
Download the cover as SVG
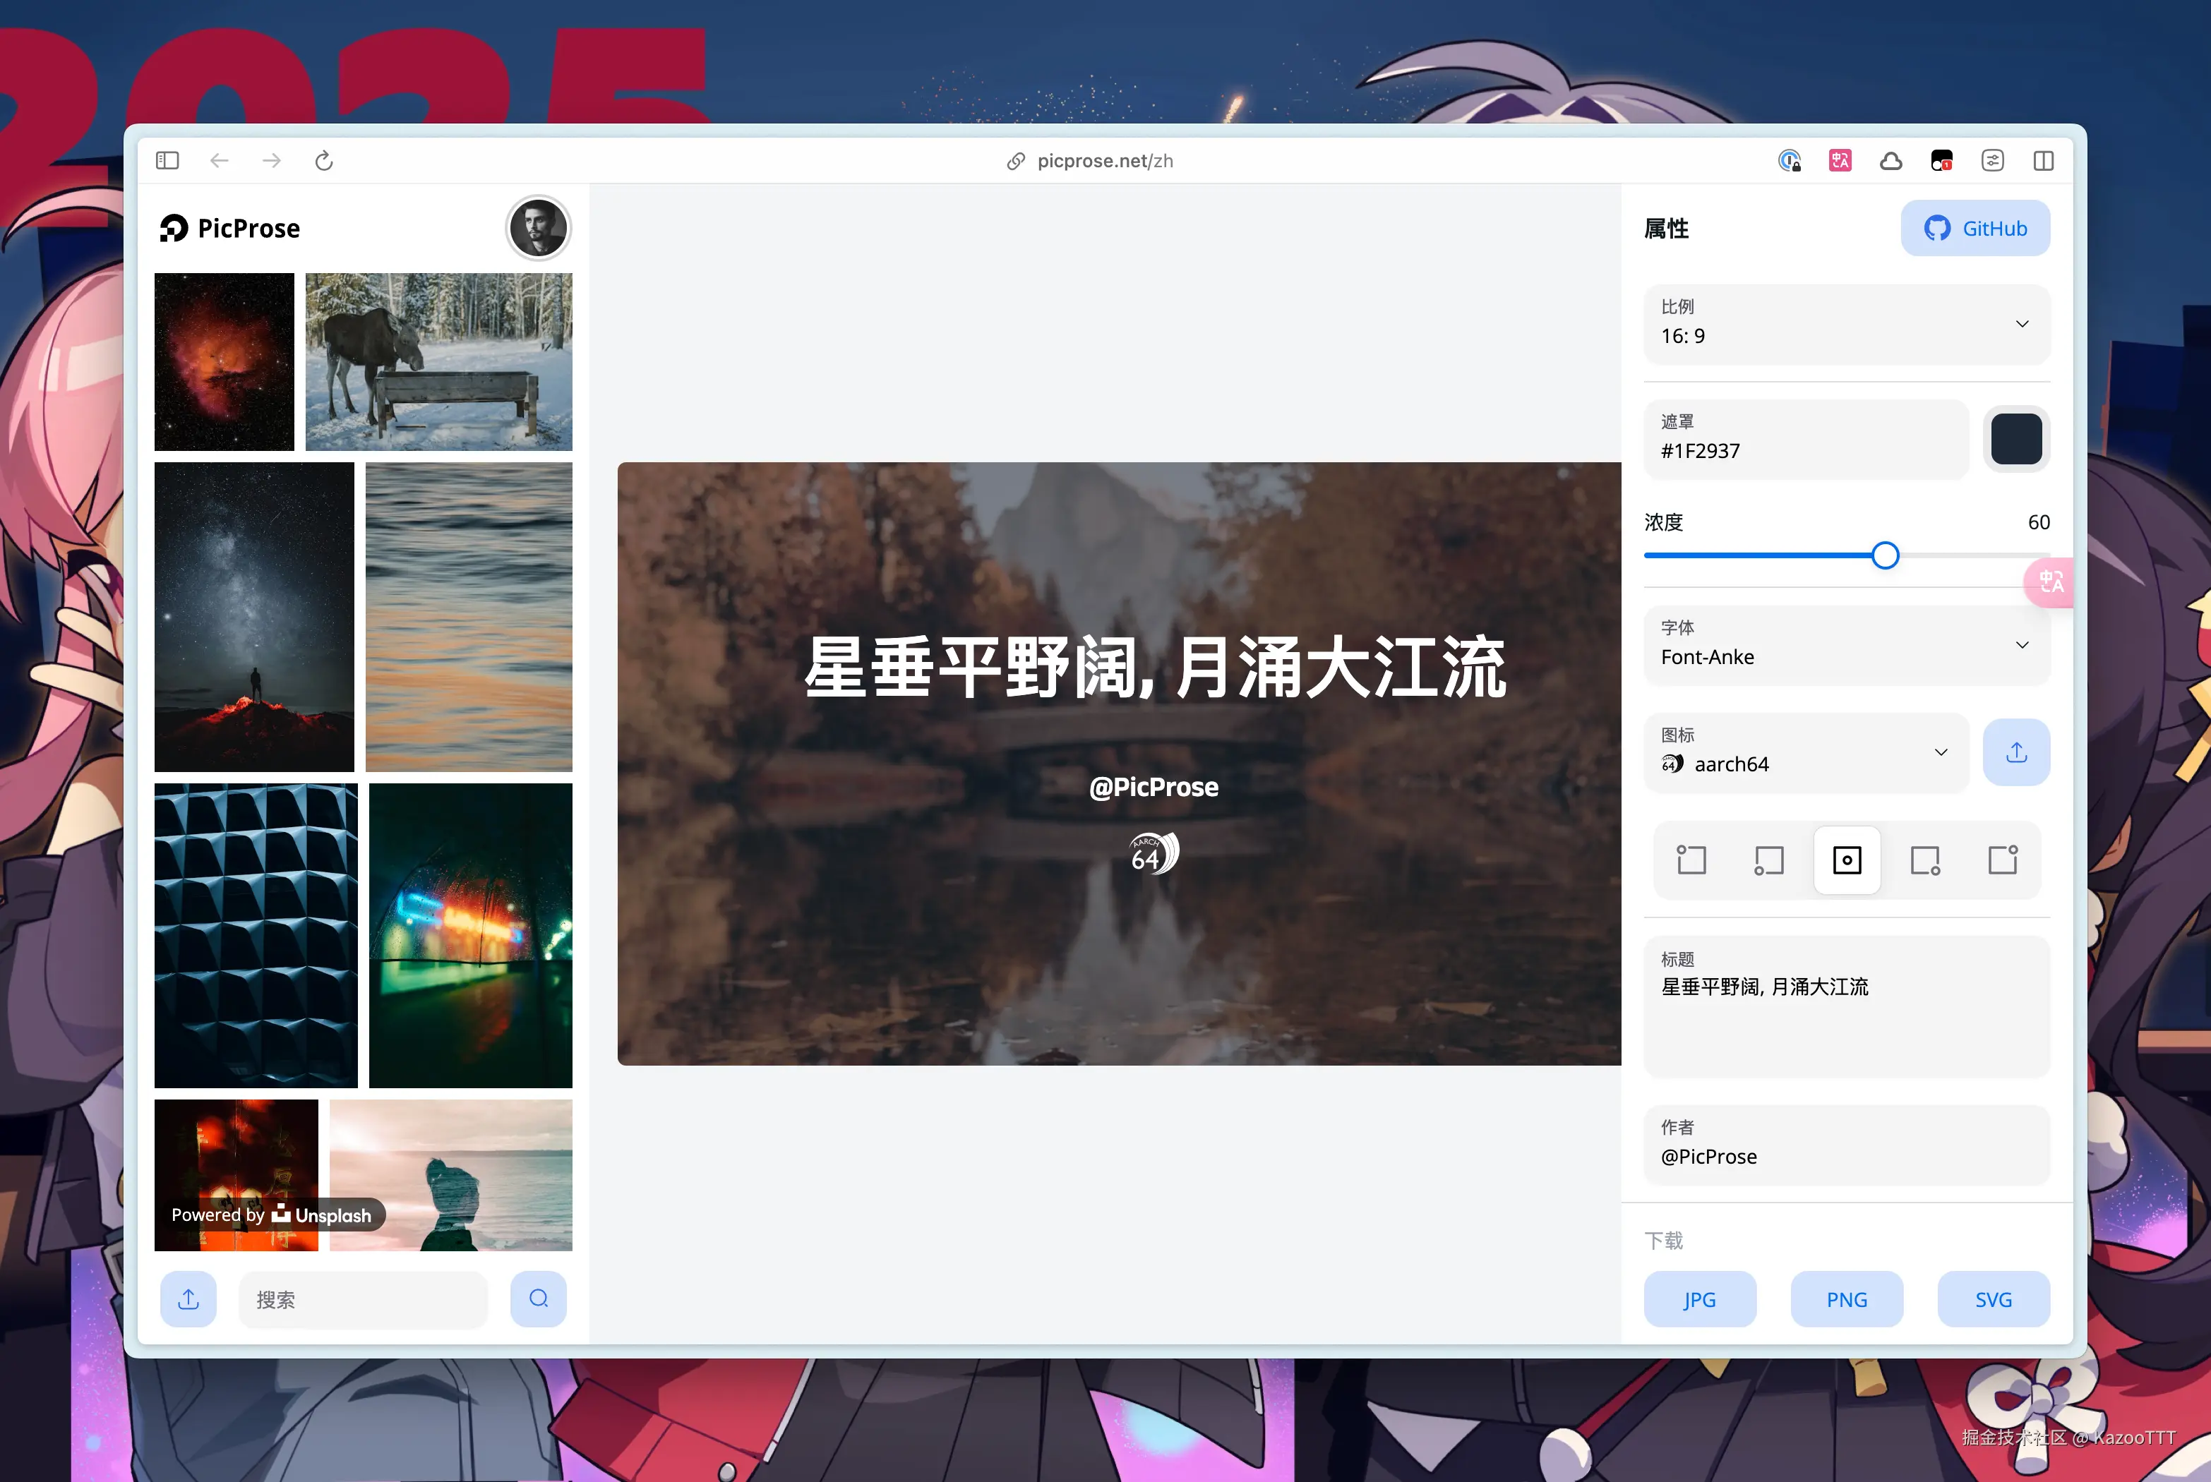[x=1994, y=1299]
